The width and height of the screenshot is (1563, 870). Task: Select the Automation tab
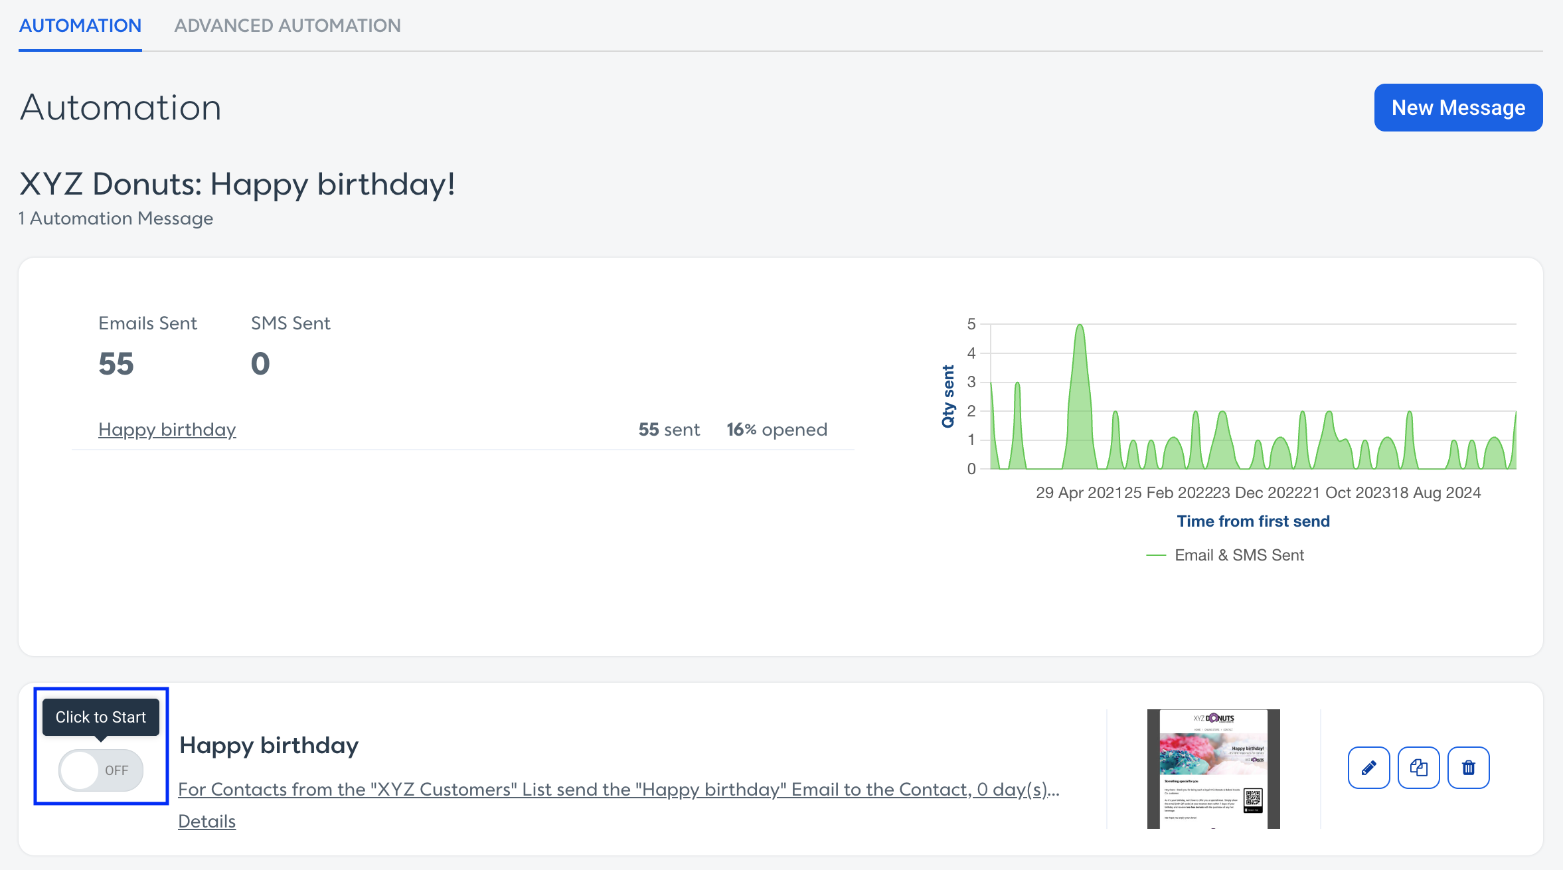pyautogui.click(x=80, y=25)
